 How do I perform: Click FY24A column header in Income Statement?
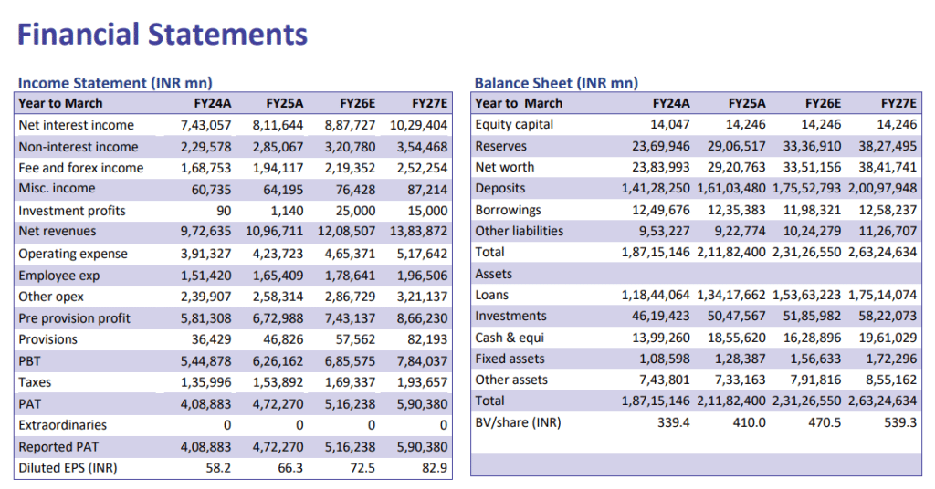213,103
